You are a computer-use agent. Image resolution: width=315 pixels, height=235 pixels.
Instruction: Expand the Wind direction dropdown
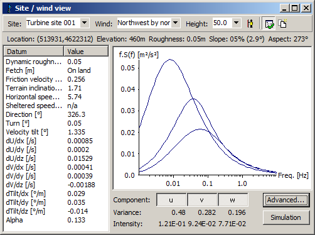click(x=176, y=23)
